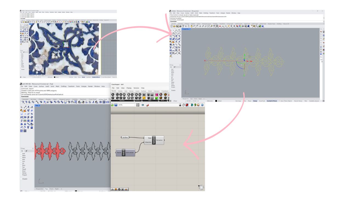The width and height of the screenshot is (351, 197).
Task: Check Project osnap in belt window
Action: tap(21, 175)
